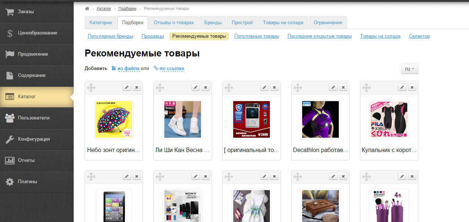
Task: Remove the Купальник product card
Action: point(413,87)
